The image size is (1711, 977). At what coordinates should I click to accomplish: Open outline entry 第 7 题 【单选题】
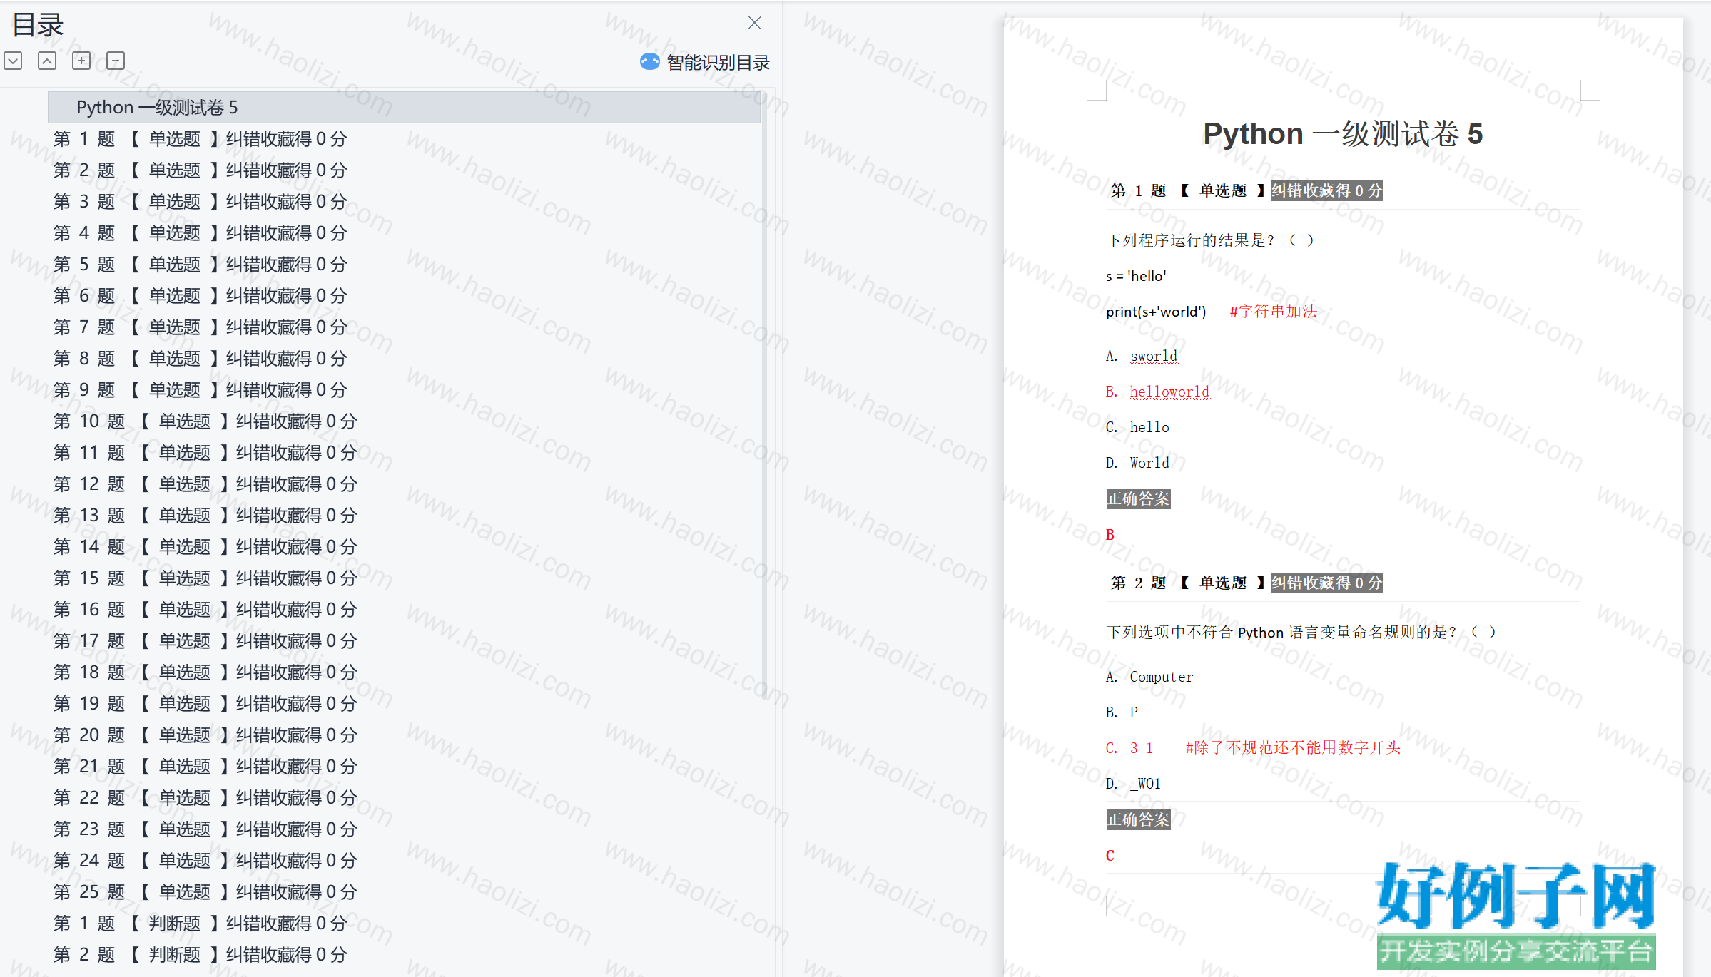(x=200, y=327)
